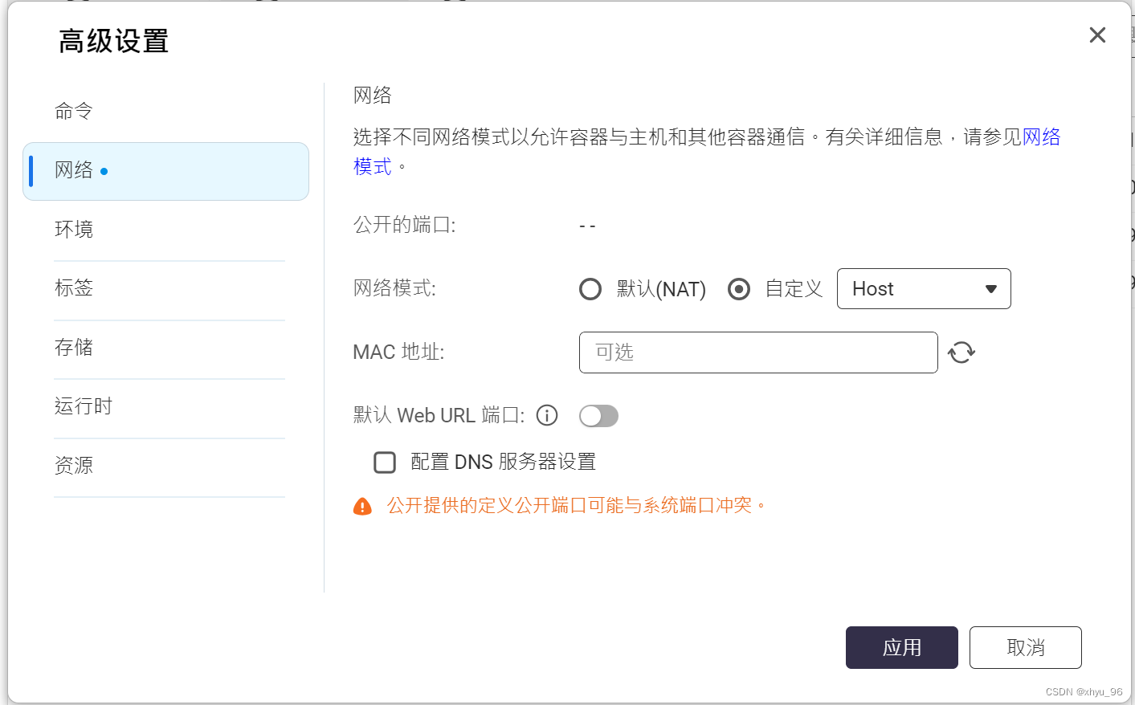Switch to the 命令 settings section
The height and width of the screenshot is (705, 1135).
tap(73, 110)
